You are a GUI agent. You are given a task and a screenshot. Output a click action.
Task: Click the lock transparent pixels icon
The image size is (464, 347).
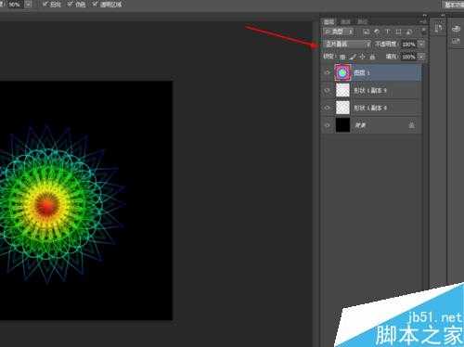pos(342,57)
